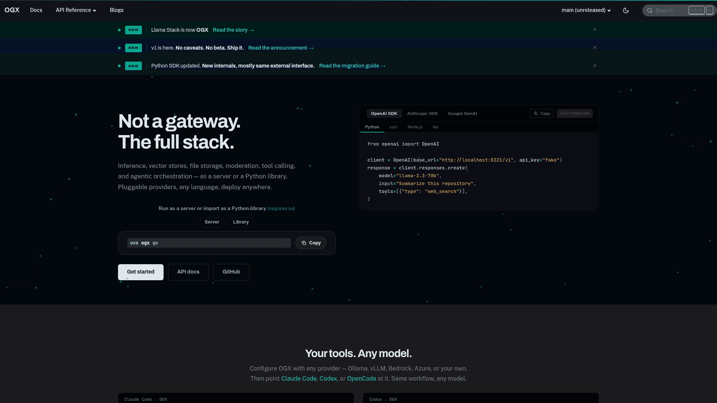Dismiss the Python SDK updated banner
The height and width of the screenshot is (403, 717).
tap(595, 66)
